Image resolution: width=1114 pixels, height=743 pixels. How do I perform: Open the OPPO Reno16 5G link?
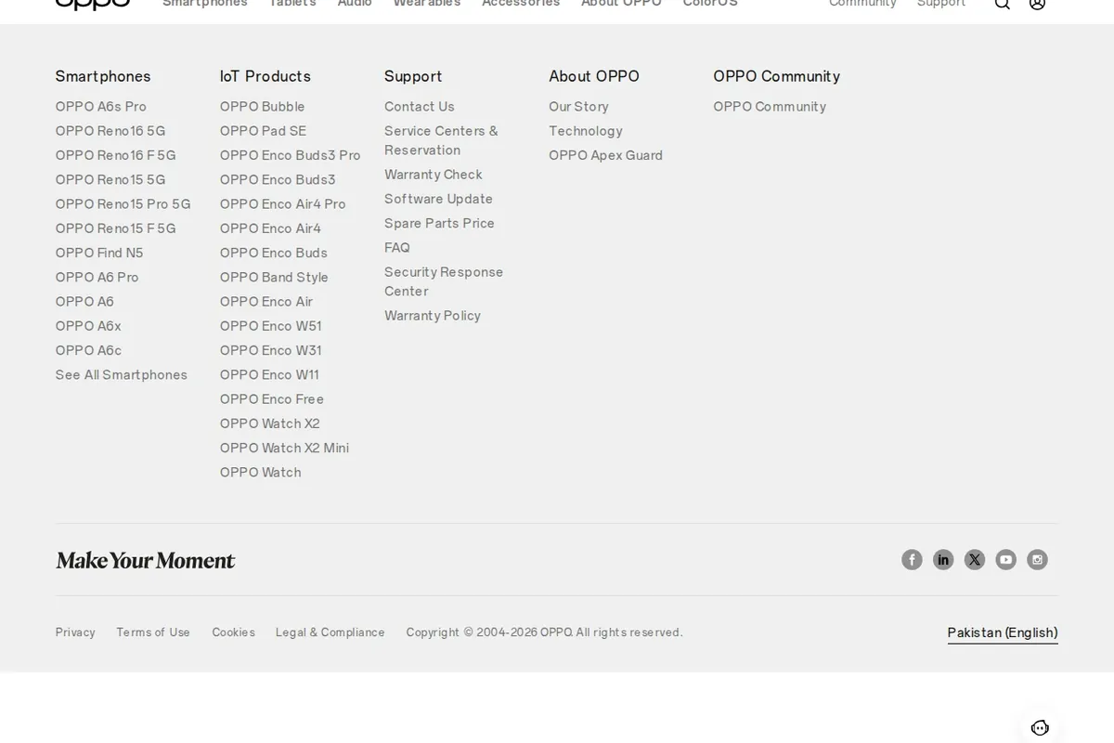pos(110,131)
